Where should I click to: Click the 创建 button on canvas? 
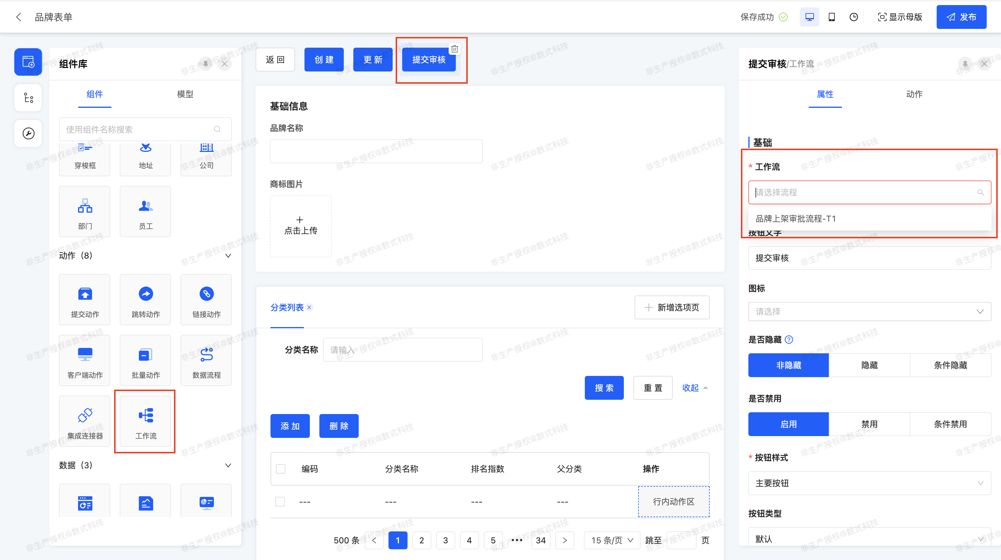324,60
